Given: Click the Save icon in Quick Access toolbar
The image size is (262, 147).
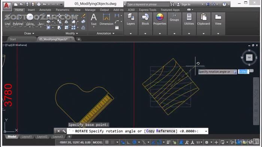Looking at the screenshot, I should [27, 4].
